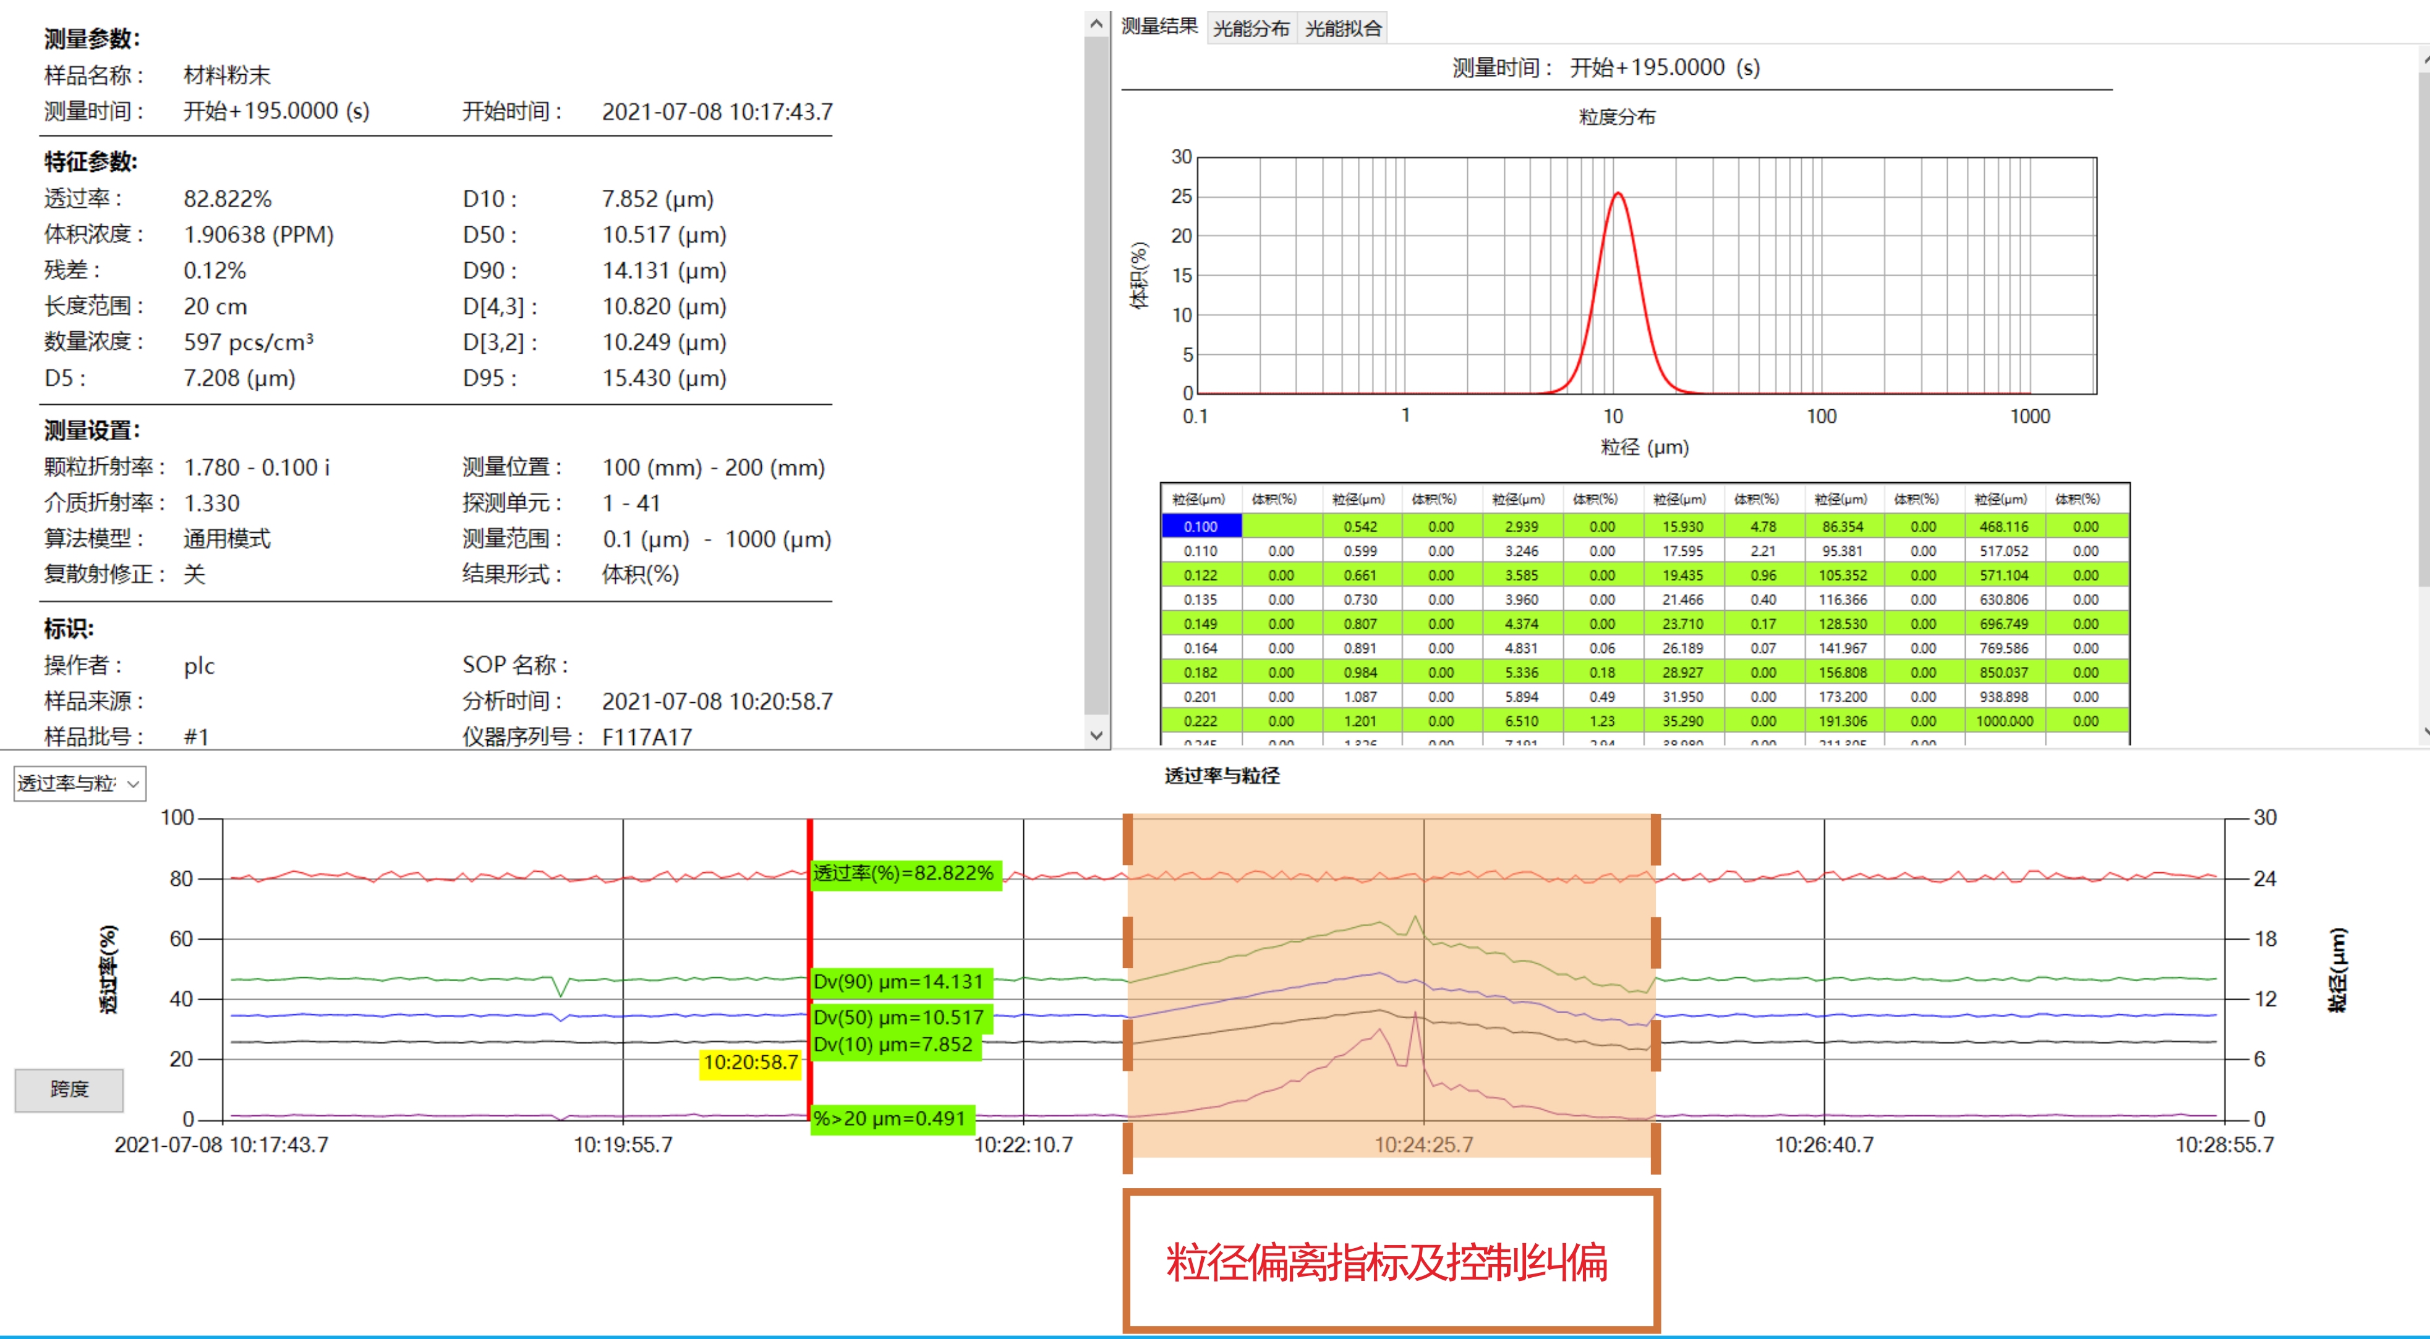Click the peak of the red distribution curve

pos(1618,194)
